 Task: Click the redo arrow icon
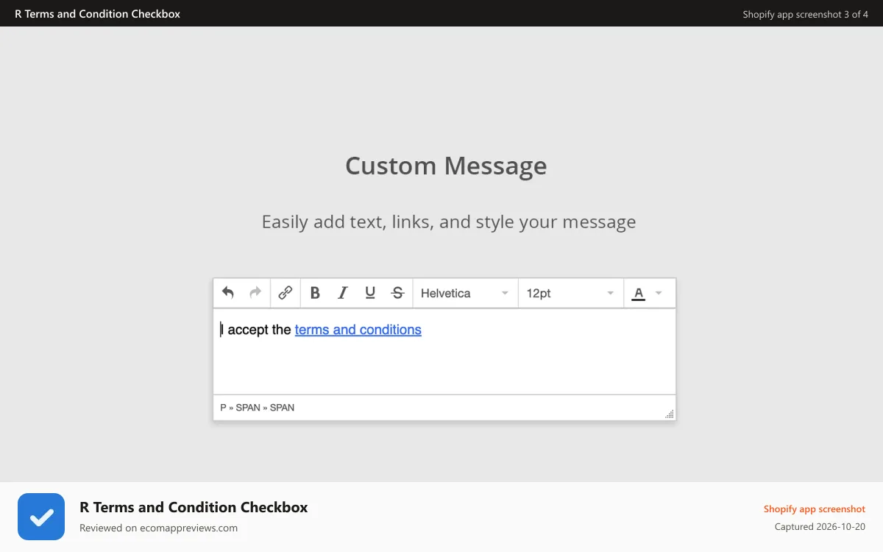pos(255,293)
